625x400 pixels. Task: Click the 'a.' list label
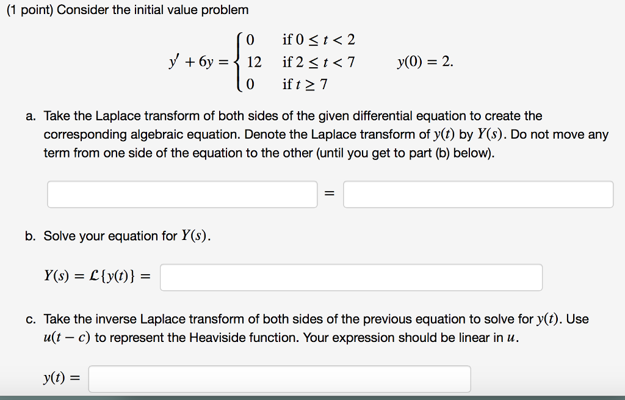(31, 116)
